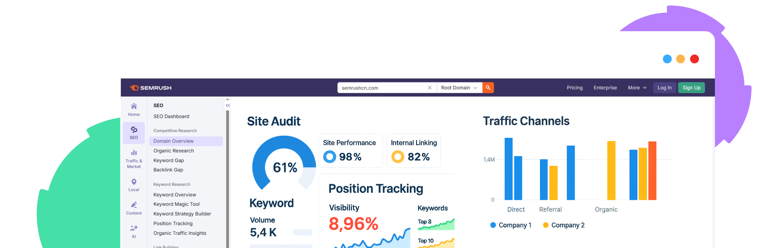Viewport: 757px width, 248px height.
Task: Open the Pricing page
Action: [575, 88]
